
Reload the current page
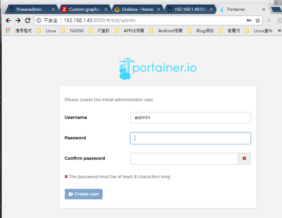point(28,20)
